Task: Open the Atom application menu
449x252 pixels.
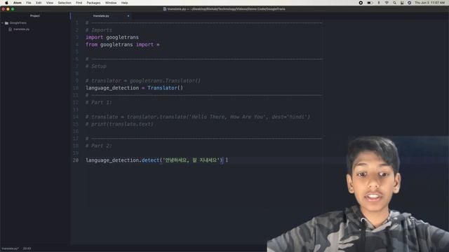Action: tap(18, 3)
